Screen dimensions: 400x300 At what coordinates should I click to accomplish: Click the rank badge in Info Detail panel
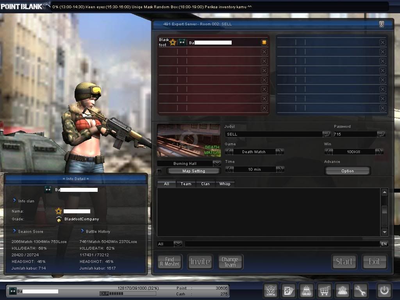click(48, 189)
